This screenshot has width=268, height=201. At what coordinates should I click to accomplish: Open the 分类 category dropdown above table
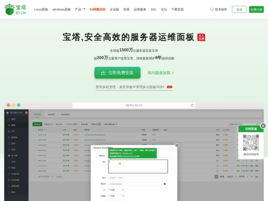click(110, 124)
